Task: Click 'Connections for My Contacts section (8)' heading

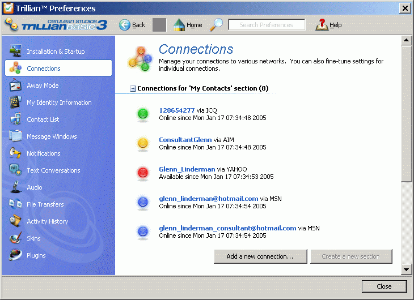Action: click(203, 88)
